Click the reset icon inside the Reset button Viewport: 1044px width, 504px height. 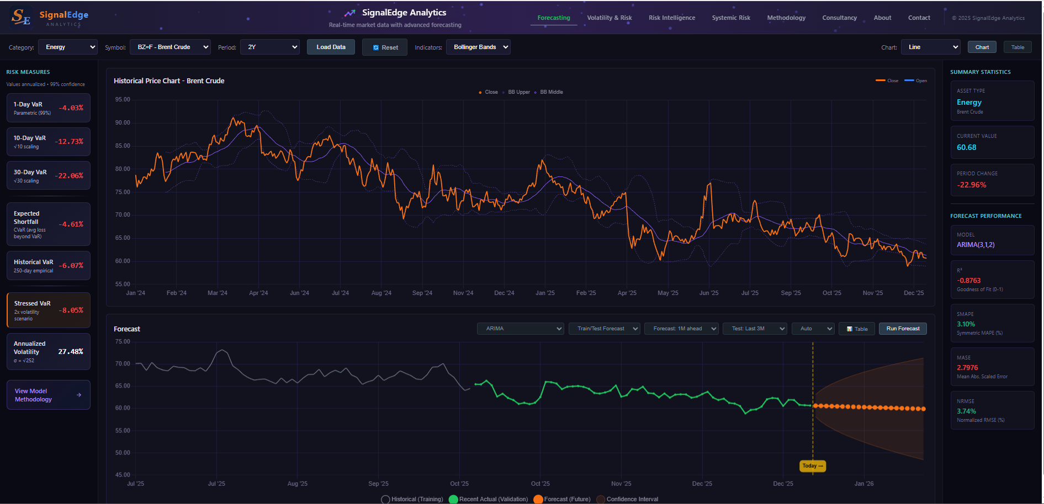(377, 47)
